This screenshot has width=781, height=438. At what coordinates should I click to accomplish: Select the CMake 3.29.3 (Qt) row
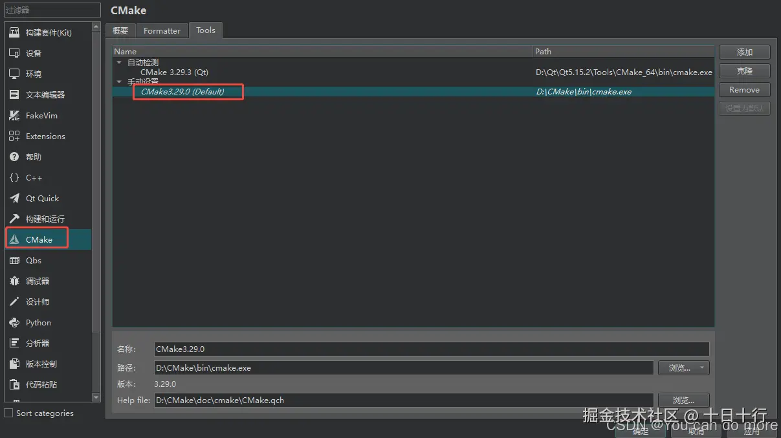(x=413, y=72)
